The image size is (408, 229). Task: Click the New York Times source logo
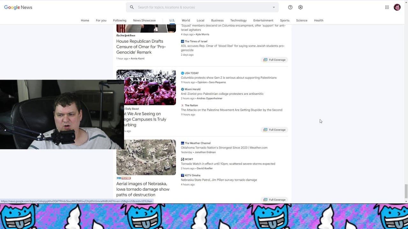coord(126,36)
